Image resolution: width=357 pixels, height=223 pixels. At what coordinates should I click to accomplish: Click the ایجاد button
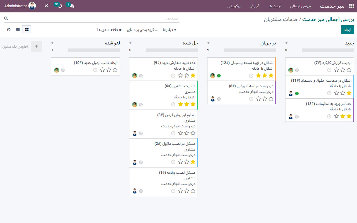347,30
